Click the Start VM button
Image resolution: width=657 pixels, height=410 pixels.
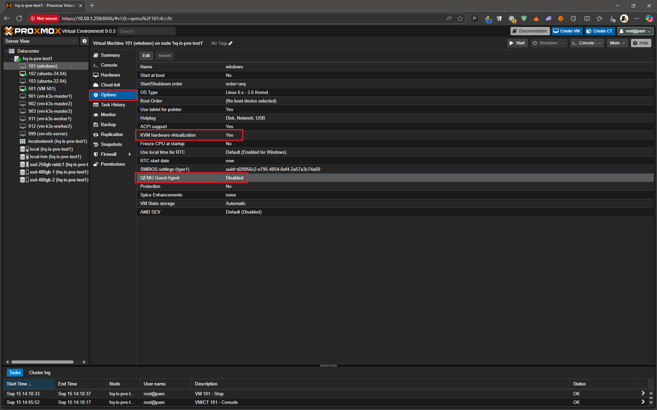coord(517,43)
